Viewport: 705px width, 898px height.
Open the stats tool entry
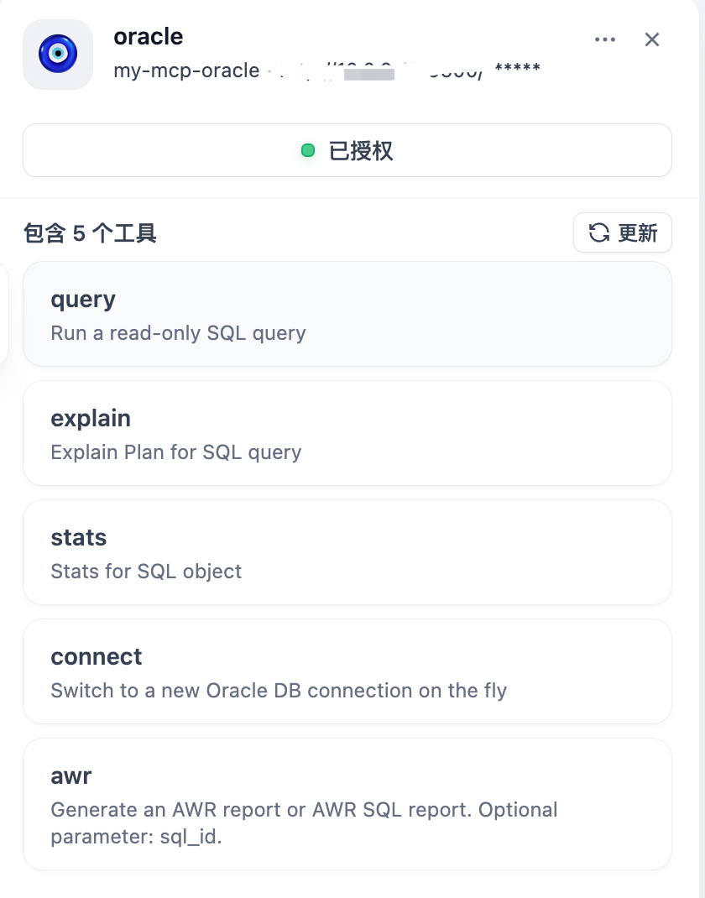pos(347,552)
